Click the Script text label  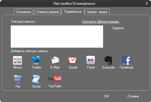pyautogui.click(x=37, y=86)
